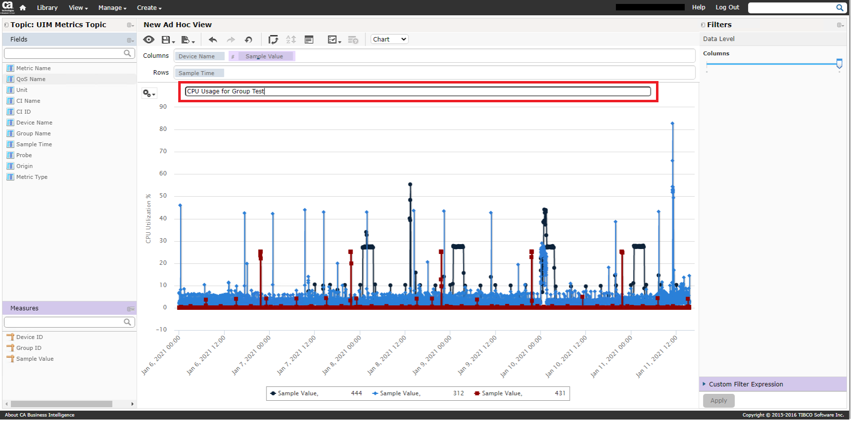Open the Chart visualization type dropdown
The height and width of the screenshot is (422, 857).
click(389, 40)
